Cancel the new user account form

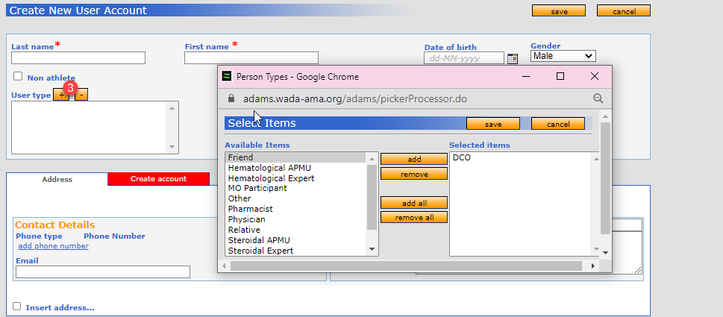point(624,11)
